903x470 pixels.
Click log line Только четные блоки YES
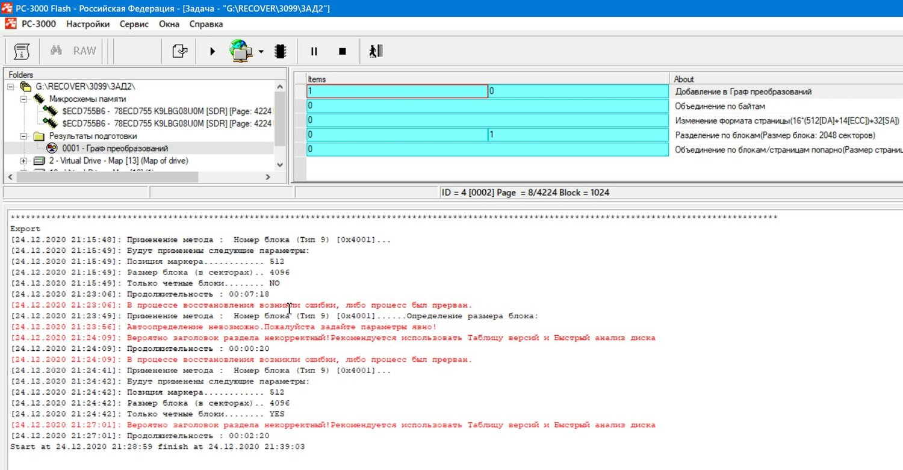coord(147,414)
